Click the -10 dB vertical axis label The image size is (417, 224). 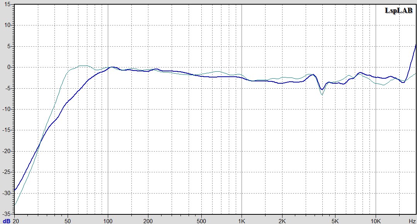(x=7, y=109)
